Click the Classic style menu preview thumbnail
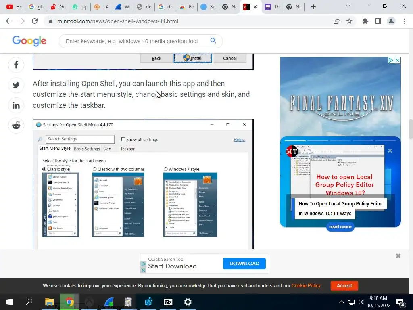Viewport: 413px width, 310px height. coord(60,205)
